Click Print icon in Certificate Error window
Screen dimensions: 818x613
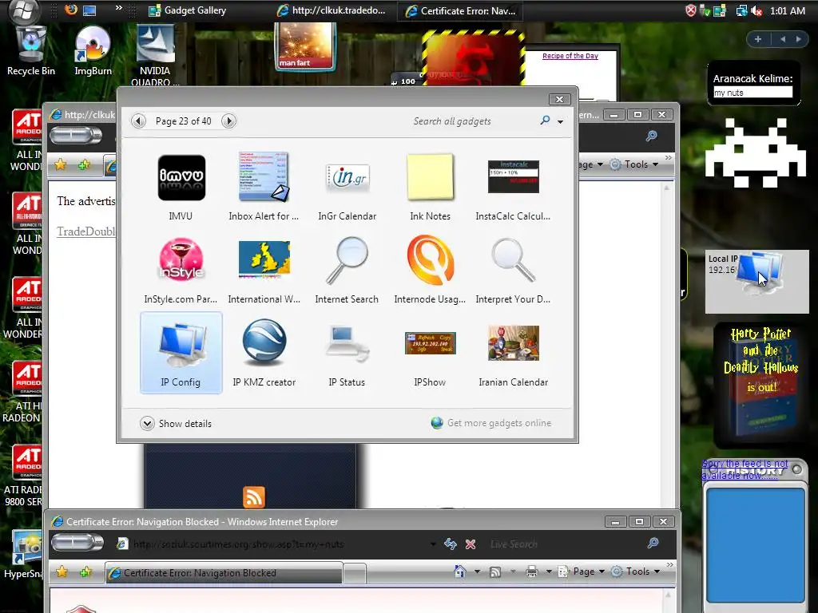point(531,571)
